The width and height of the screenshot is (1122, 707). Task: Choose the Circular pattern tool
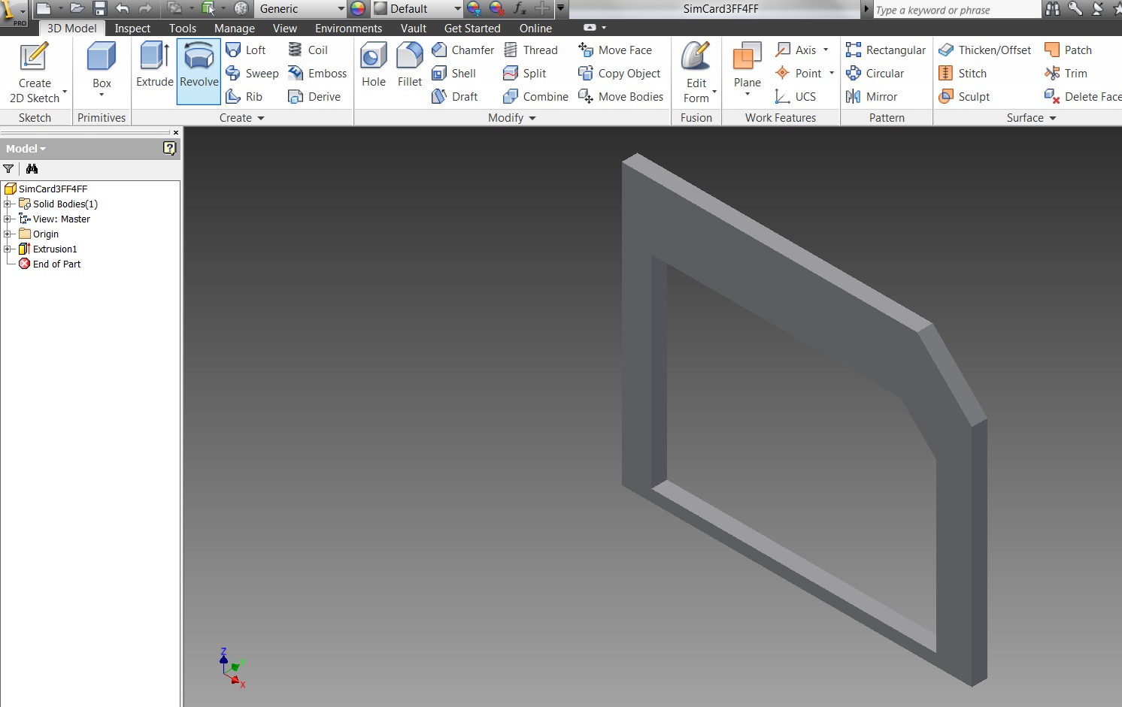click(875, 74)
